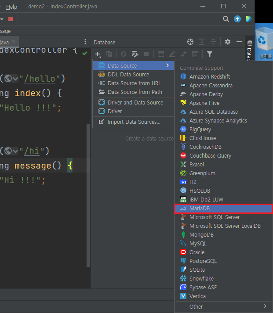The width and height of the screenshot is (273, 313).
Task: Click the plus New button in Database toolbar
Action: 98,54
